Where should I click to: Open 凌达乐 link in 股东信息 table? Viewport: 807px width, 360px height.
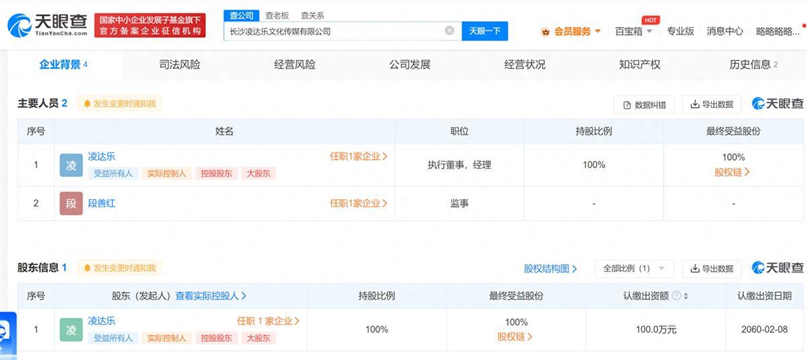[102, 321]
